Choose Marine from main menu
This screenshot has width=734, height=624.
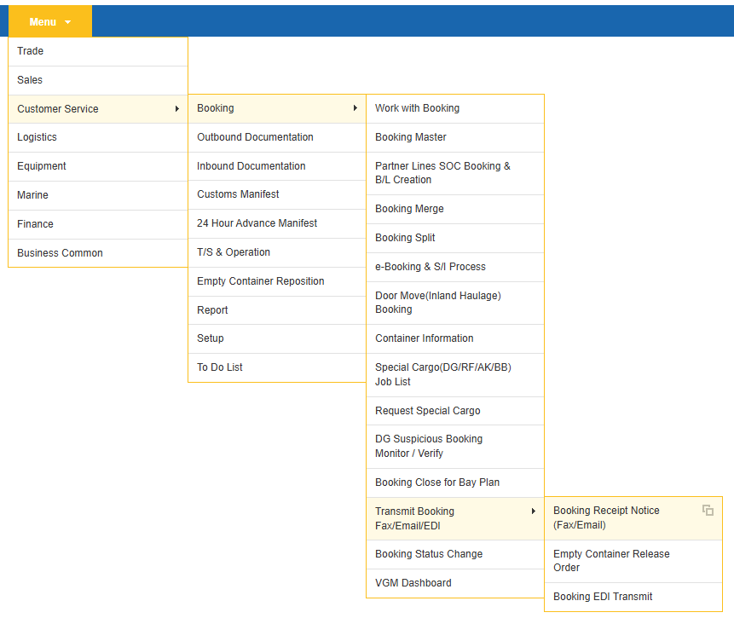[x=98, y=196]
